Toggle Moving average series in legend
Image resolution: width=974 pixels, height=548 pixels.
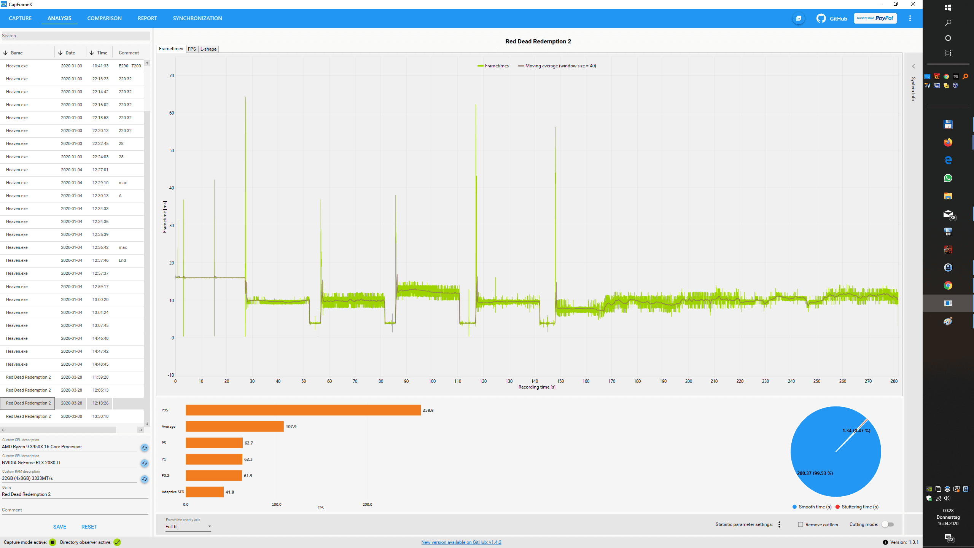click(x=557, y=66)
